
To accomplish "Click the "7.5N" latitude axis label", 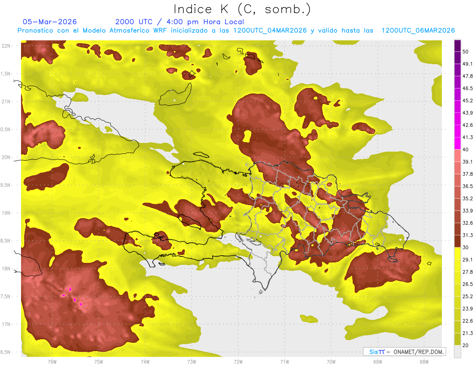I will [x=6, y=297].
